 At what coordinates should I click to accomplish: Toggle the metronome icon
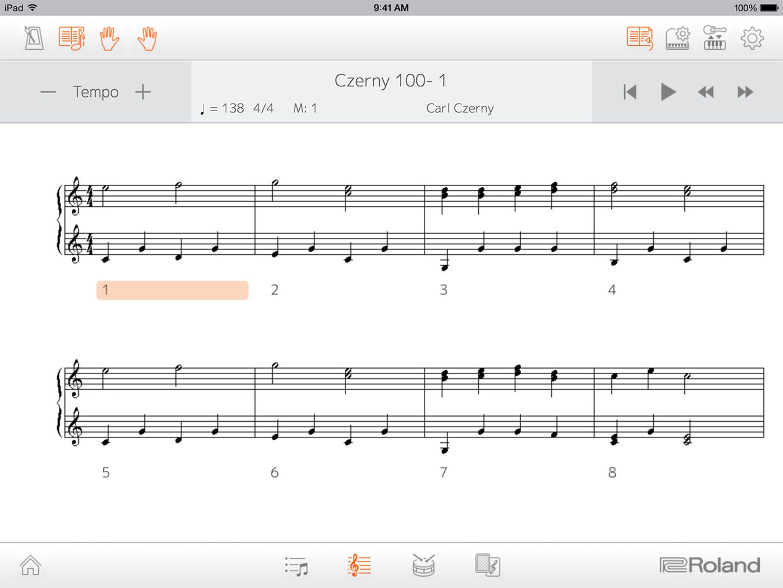(34, 38)
